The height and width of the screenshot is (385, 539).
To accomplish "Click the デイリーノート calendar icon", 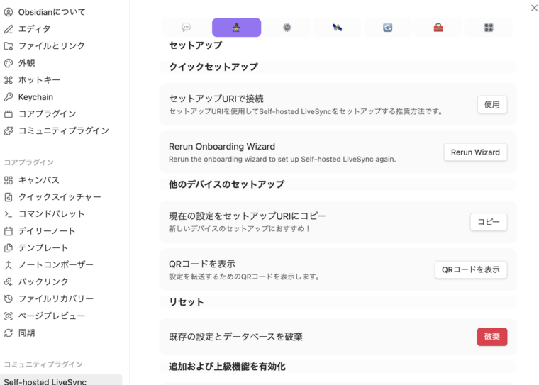I will click(x=9, y=231).
